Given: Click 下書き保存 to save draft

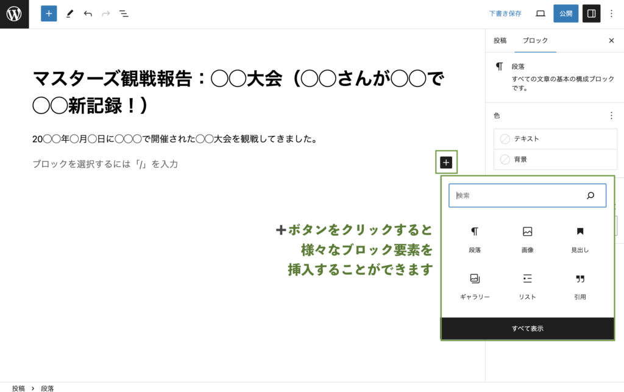Looking at the screenshot, I should click(x=505, y=13).
